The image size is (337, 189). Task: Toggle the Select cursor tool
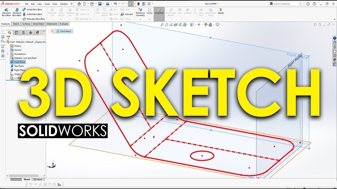tap(131, 4)
